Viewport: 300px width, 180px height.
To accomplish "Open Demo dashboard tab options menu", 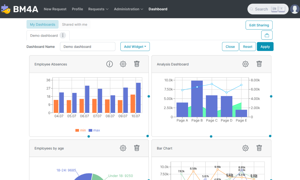I will (63, 35).
